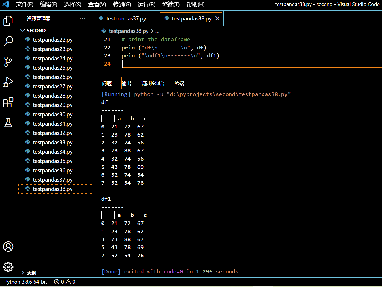Click the print df statement on line 22
Image resolution: width=382 pixels, height=287 pixels.
[164, 48]
